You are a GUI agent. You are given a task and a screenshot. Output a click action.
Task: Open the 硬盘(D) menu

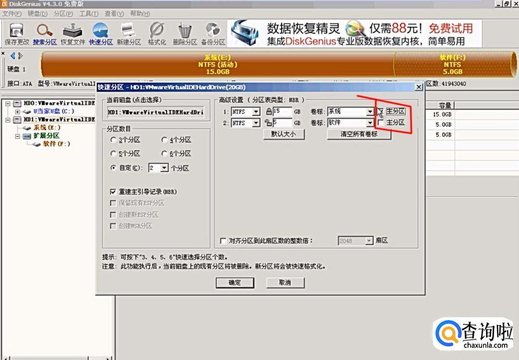click(x=37, y=13)
